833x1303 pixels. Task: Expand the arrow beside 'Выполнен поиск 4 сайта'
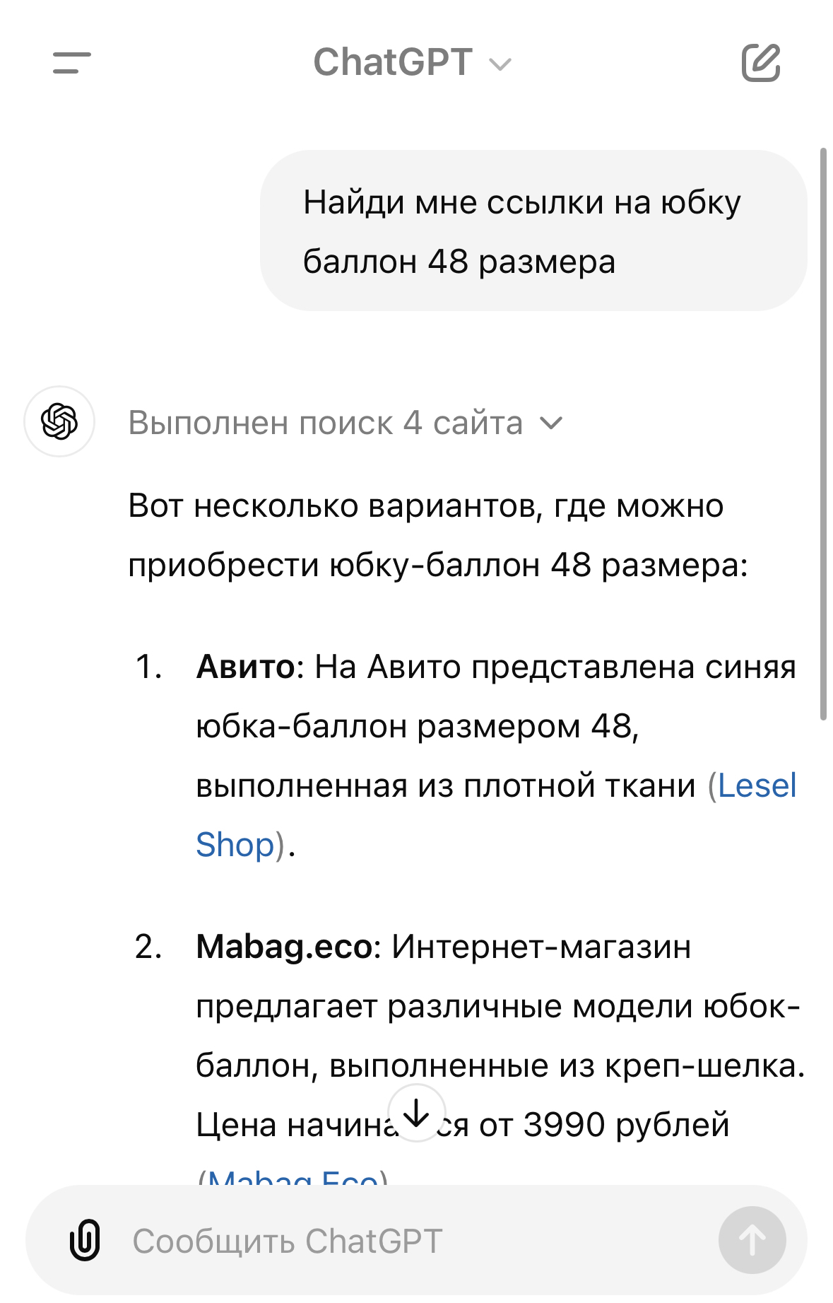tap(550, 423)
